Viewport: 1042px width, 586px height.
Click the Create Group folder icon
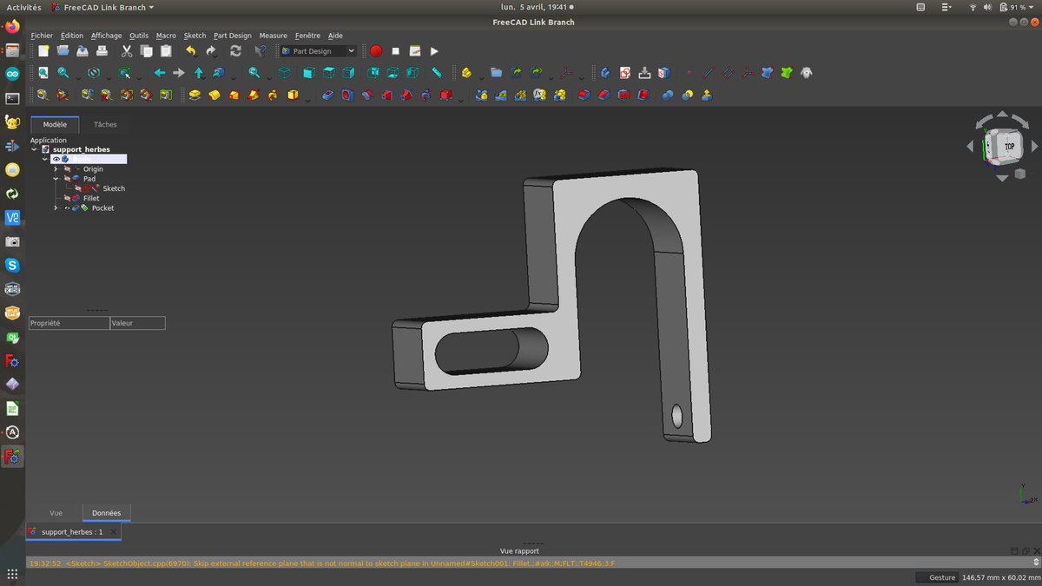click(496, 73)
